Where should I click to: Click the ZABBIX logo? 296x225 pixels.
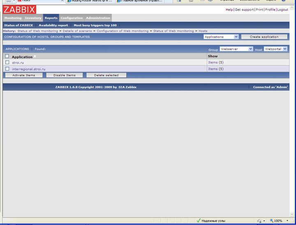pos(19,10)
